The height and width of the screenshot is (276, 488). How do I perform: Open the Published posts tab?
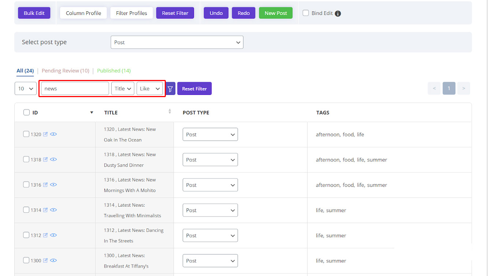pyautogui.click(x=113, y=70)
